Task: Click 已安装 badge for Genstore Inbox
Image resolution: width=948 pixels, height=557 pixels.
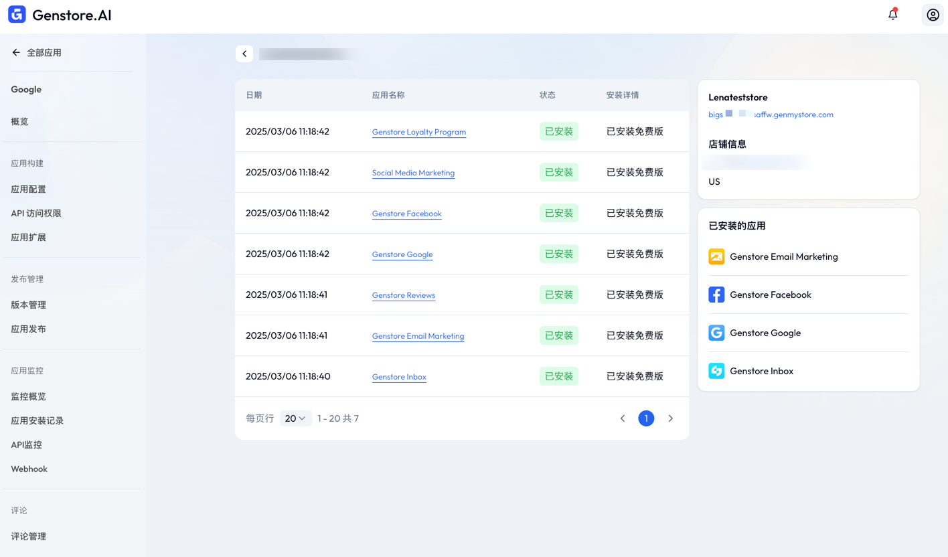Action: click(559, 376)
